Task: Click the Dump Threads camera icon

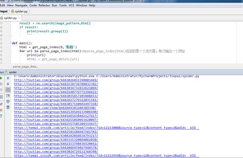Action: (x=1, y=97)
